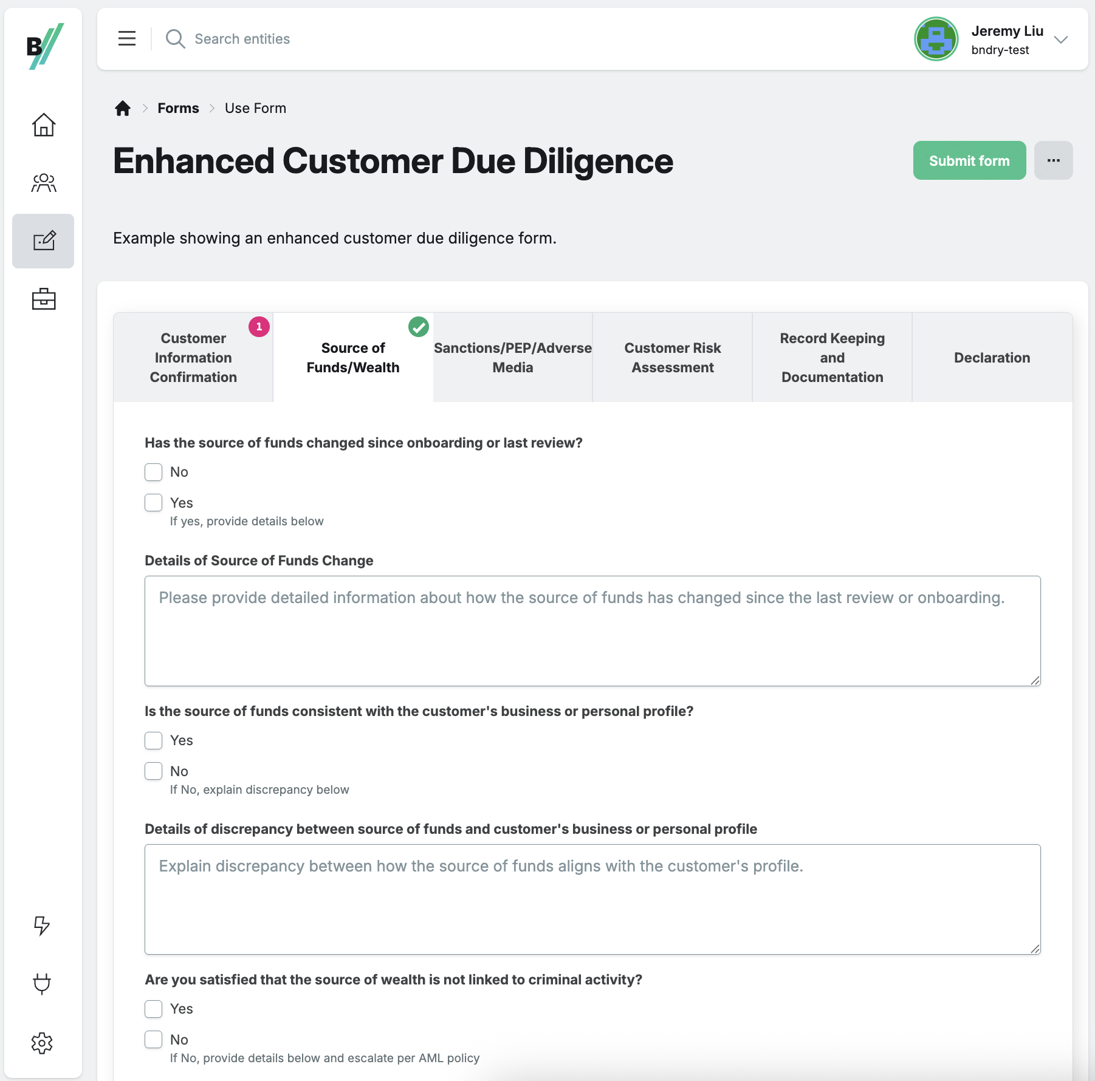Check No for wealth linked to criminal activity
This screenshot has width=1095, height=1081.
click(153, 1039)
